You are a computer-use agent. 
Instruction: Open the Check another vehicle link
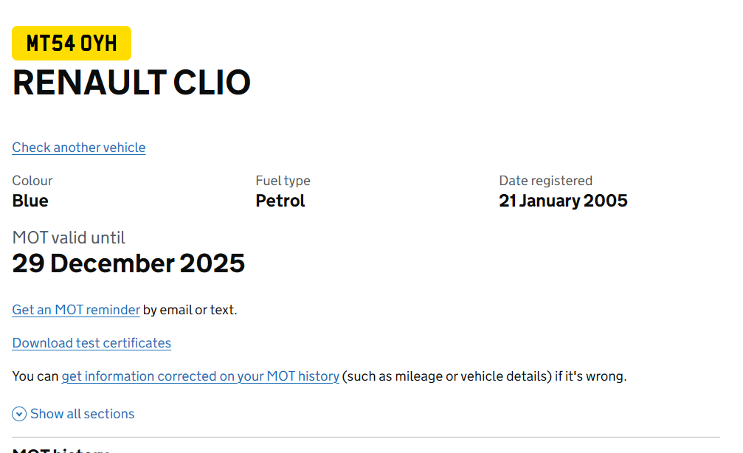(x=79, y=148)
